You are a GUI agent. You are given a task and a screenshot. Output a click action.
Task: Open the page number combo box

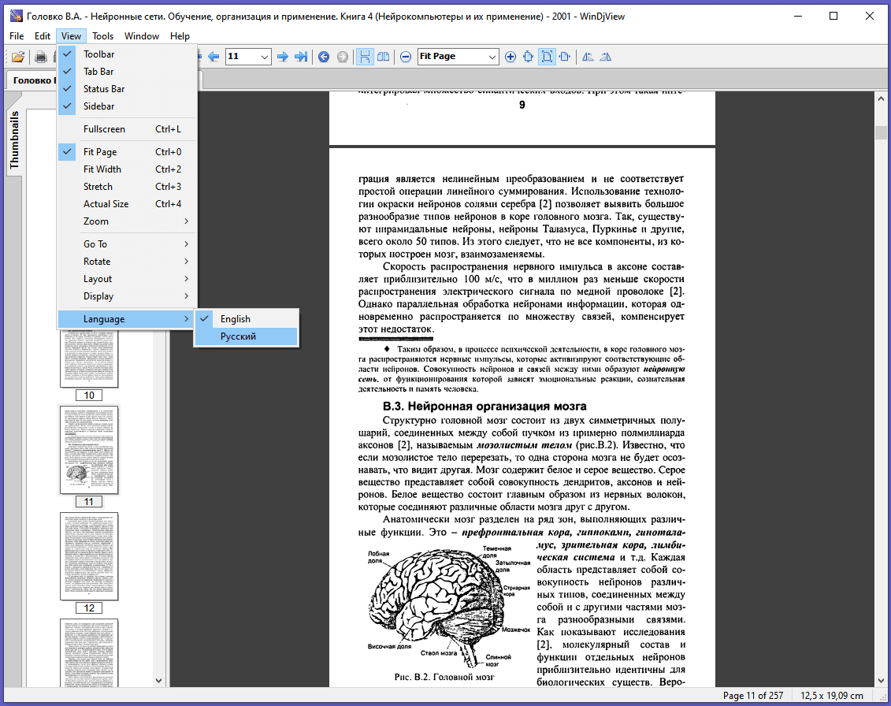point(264,57)
